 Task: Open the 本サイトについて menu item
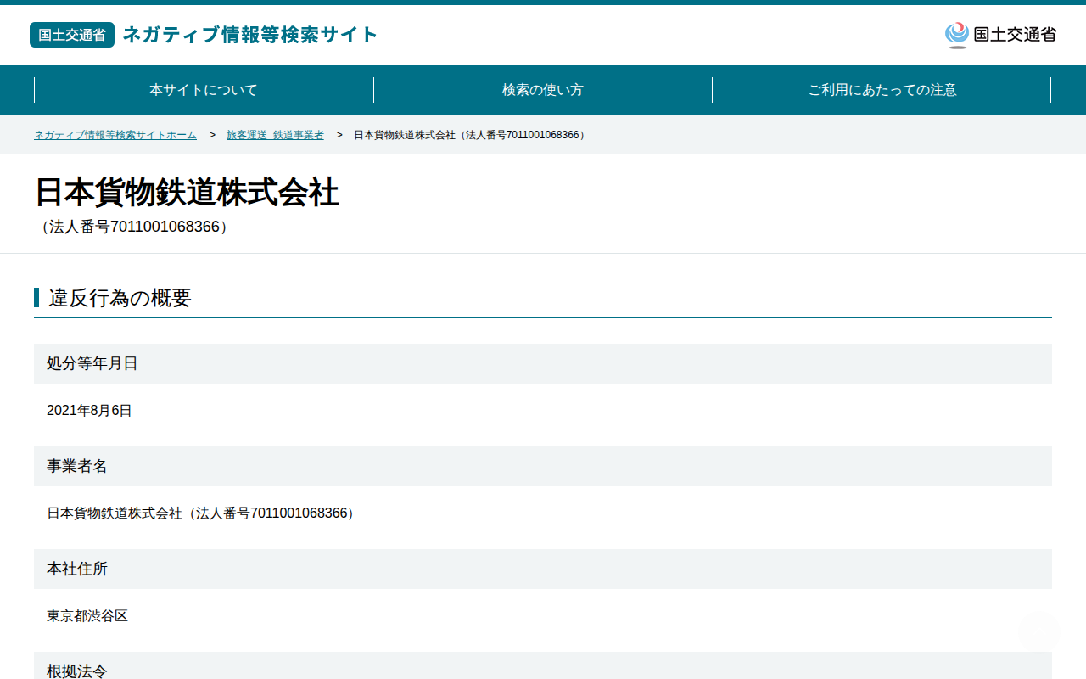[204, 90]
